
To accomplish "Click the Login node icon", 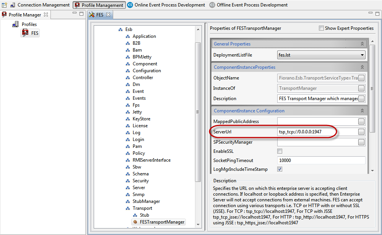I will tap(128, 139).
